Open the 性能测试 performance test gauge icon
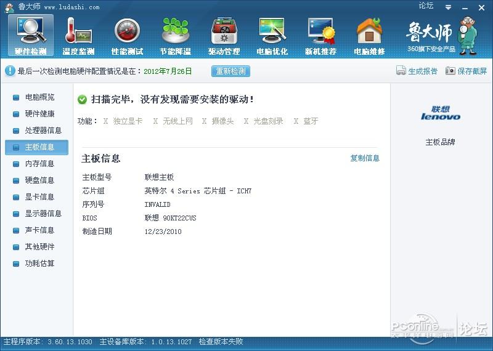 [x=127, y=35]
